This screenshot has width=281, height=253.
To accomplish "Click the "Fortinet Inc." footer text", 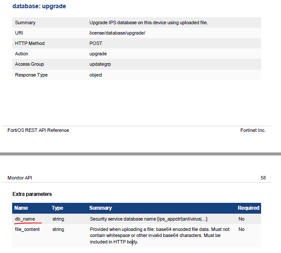I will click(x=253, y=130).
